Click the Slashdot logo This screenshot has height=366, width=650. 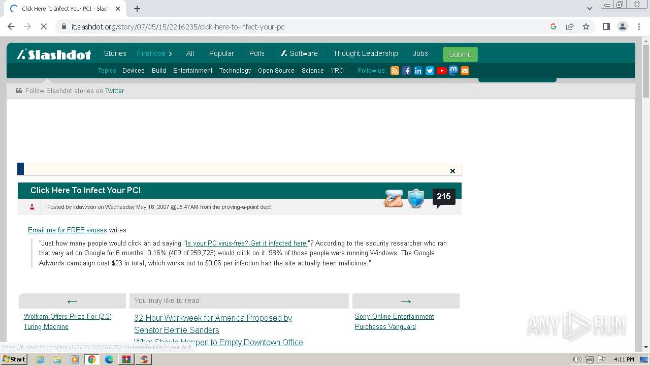pos(54,54)
